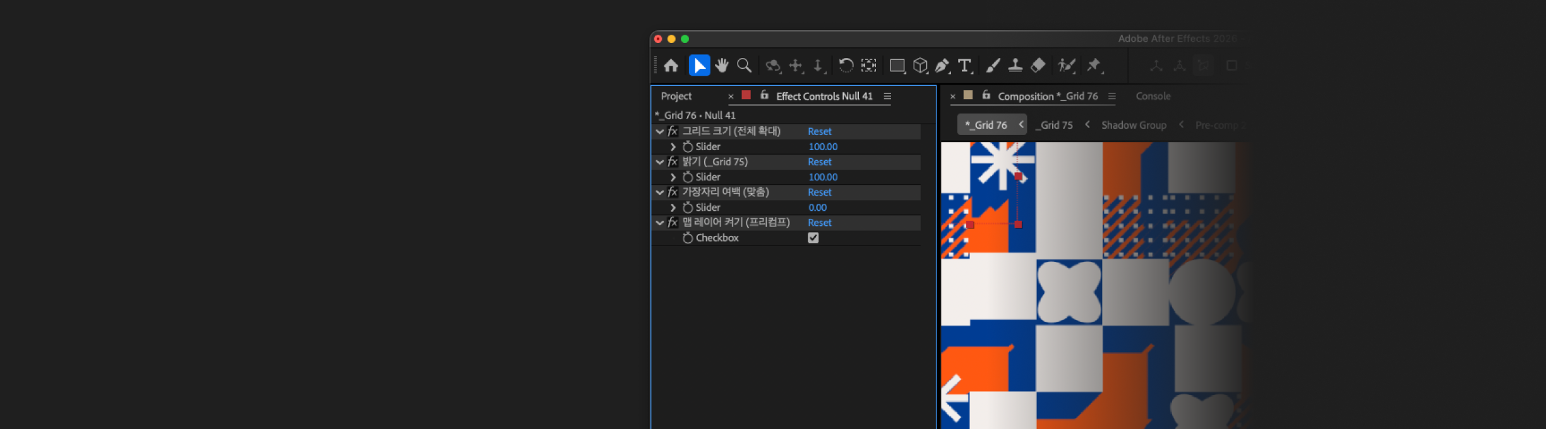Select the Horizontal Type tool
This screenshot has width=1546, height=429.
[964, 66]
